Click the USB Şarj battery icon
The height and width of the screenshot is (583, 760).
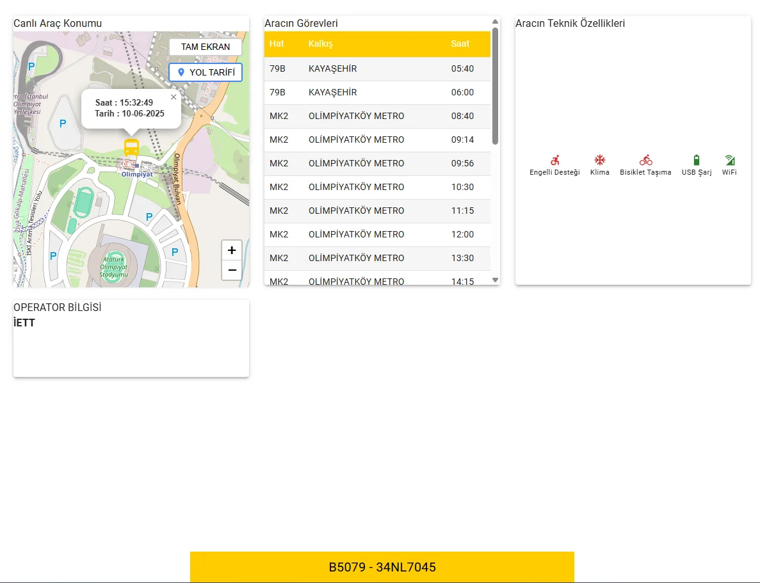coord(697,160)
